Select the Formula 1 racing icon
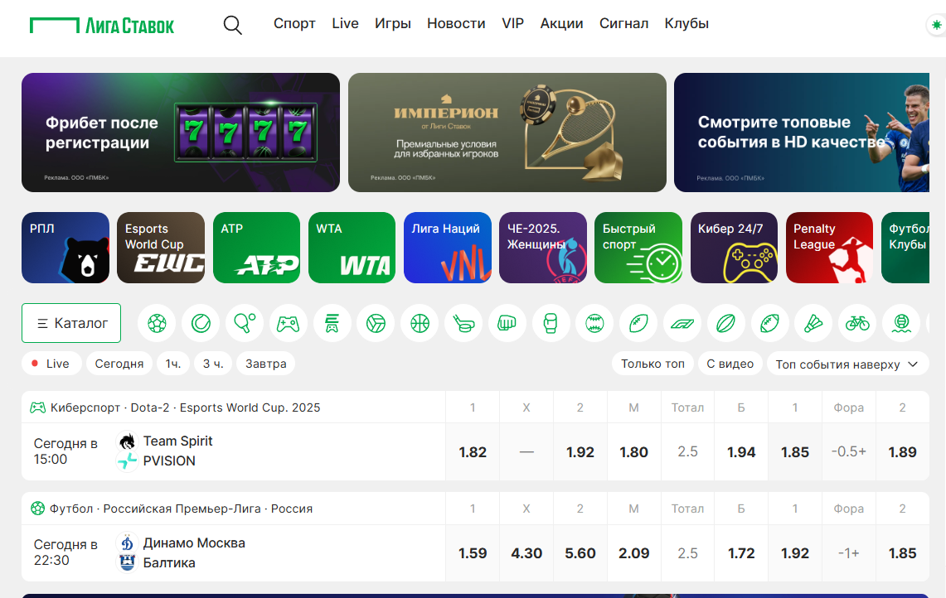Screen dimensions: 946x598 tap(682, 324)
